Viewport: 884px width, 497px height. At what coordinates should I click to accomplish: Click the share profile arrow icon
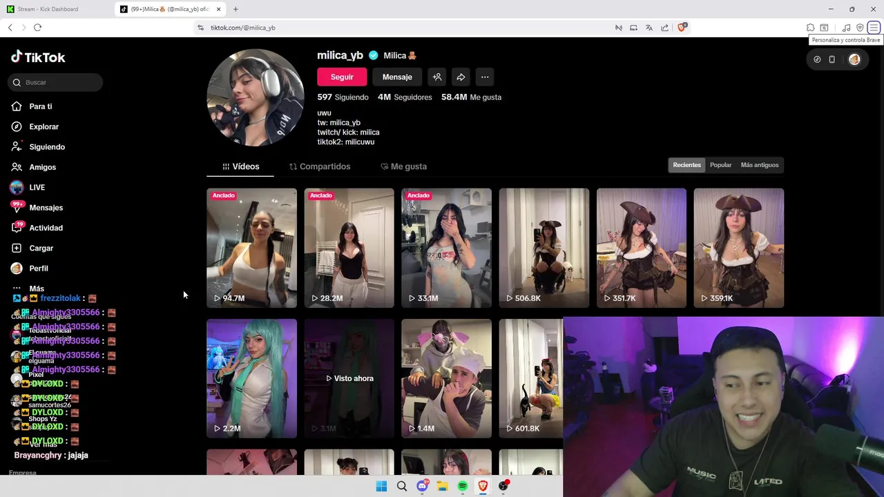coord(461,77)
